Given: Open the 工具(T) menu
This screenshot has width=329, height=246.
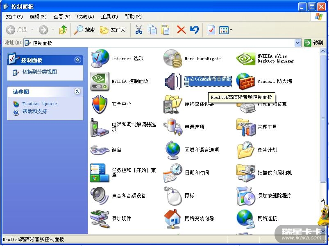Looking at the screenshot, I should pos(109,17).
